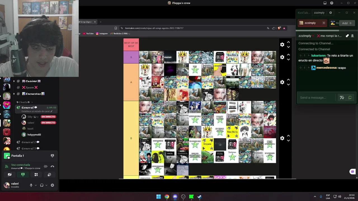Open microphone input options chevron
This screenshot has width=358, height=201.
[36, 185]
